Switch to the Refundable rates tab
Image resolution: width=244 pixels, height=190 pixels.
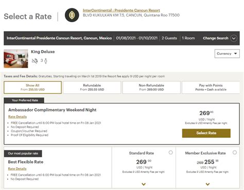(x=92, y=87)
